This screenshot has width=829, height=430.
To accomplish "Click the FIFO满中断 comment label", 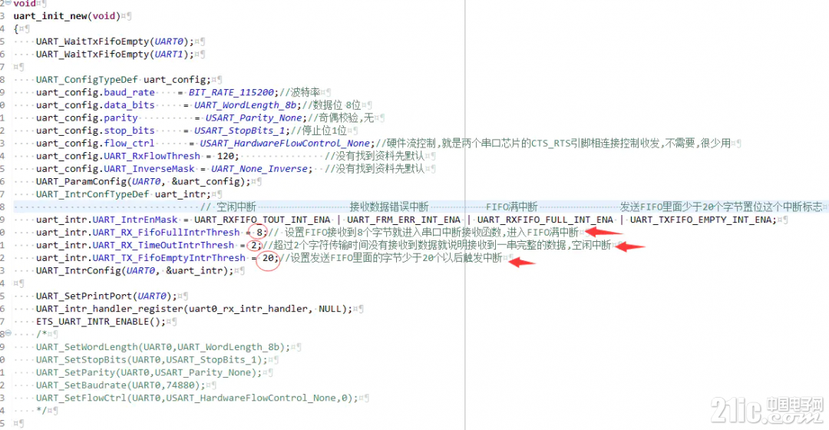I will click(x=512, y=207).
